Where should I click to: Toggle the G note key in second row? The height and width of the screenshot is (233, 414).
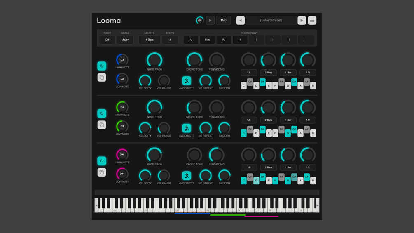288,133
